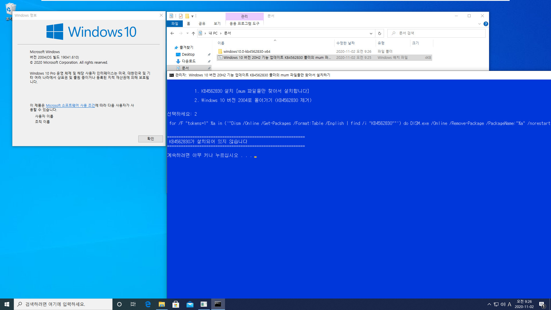Click the pin icon beside Desktop
This screenshot has height=310, width=551.
[x=209, y=55]
